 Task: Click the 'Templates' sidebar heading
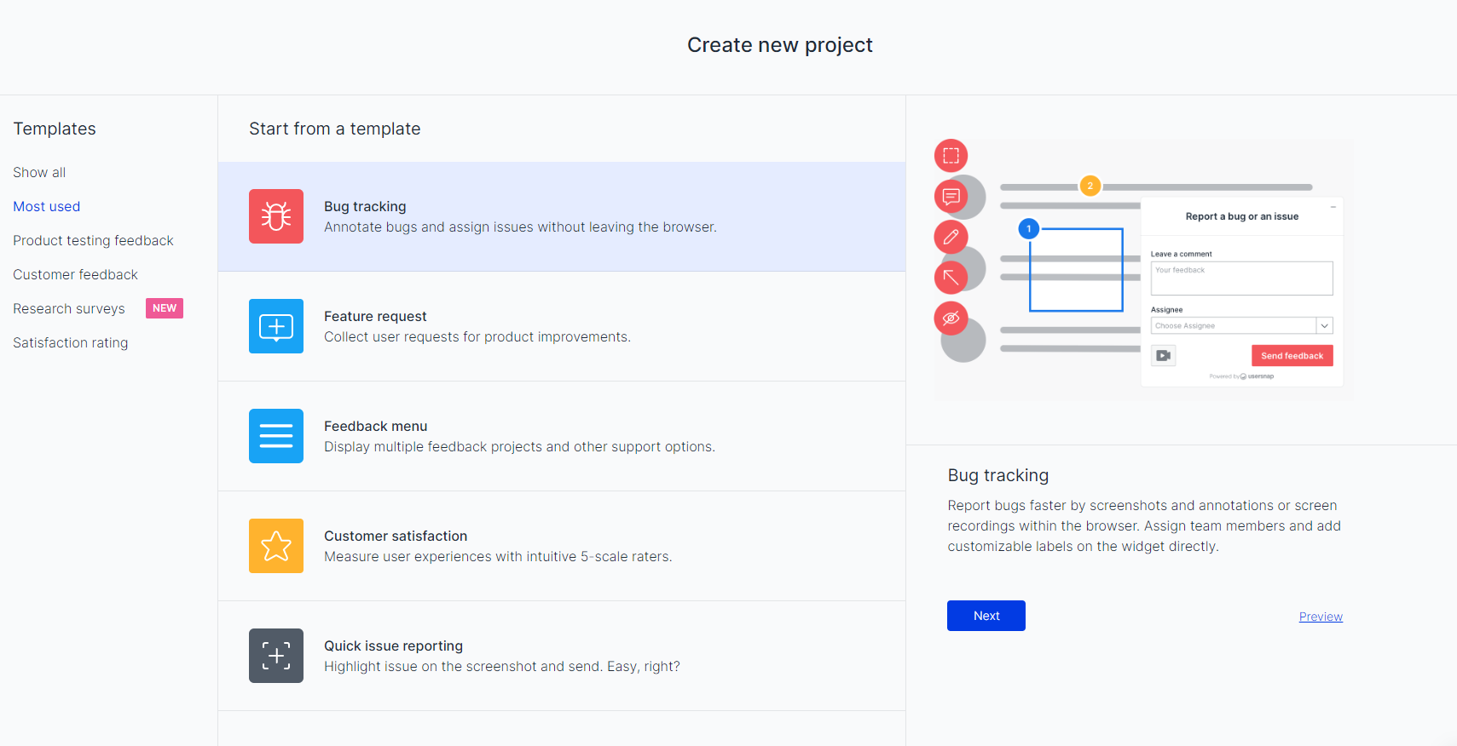point(55,129)
